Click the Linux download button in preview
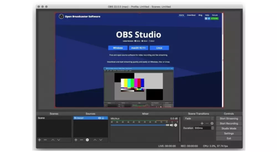This screenshot has width=277, height=152. [x=159, y=48]
